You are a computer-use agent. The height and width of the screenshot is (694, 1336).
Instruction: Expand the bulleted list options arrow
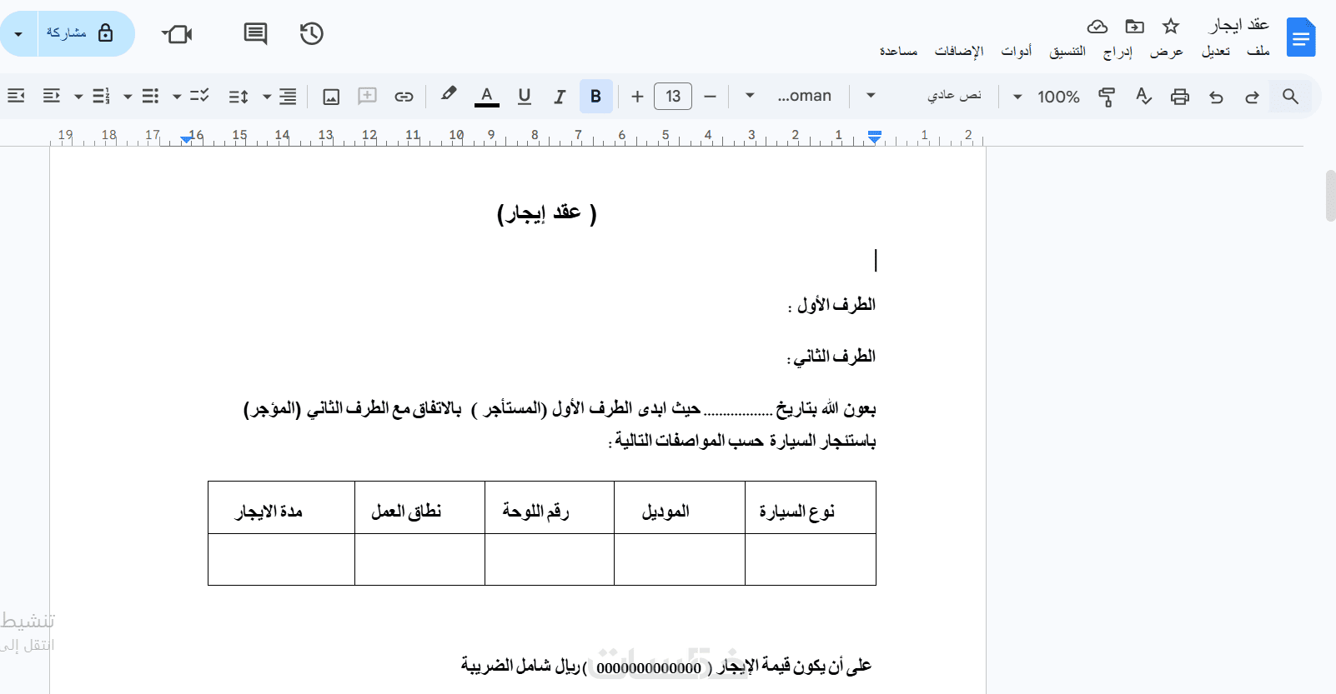click(128, 97)
